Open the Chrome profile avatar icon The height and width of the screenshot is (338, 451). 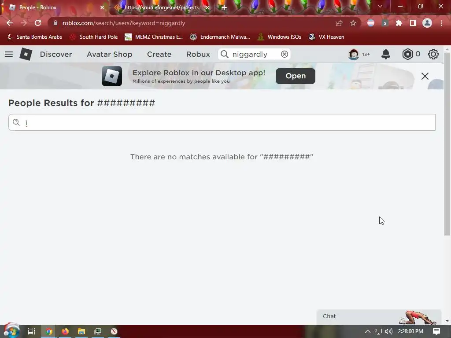click(427, 23)
